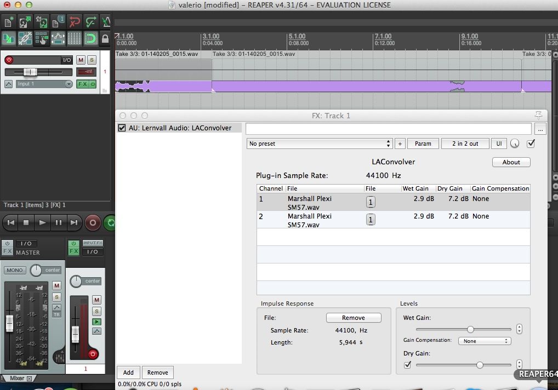Open the MASTER envelope icon above TR
This screenshot has width=558, height=390.
point(56,307)
